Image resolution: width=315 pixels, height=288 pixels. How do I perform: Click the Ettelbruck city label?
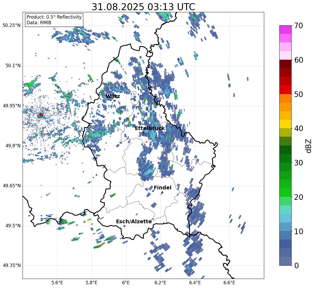coord(150,128)
